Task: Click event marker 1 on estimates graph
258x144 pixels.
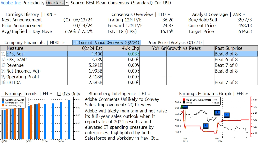Action: click(x=227, y=115)
